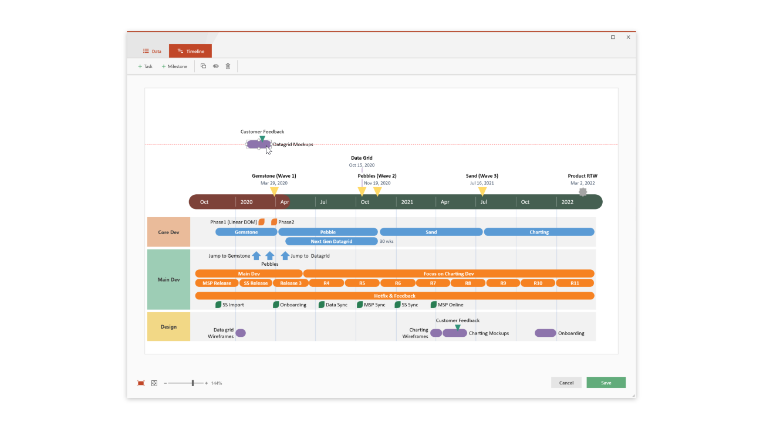
Task: Click the zoom in plus icon
Action: tap(206, 383)
